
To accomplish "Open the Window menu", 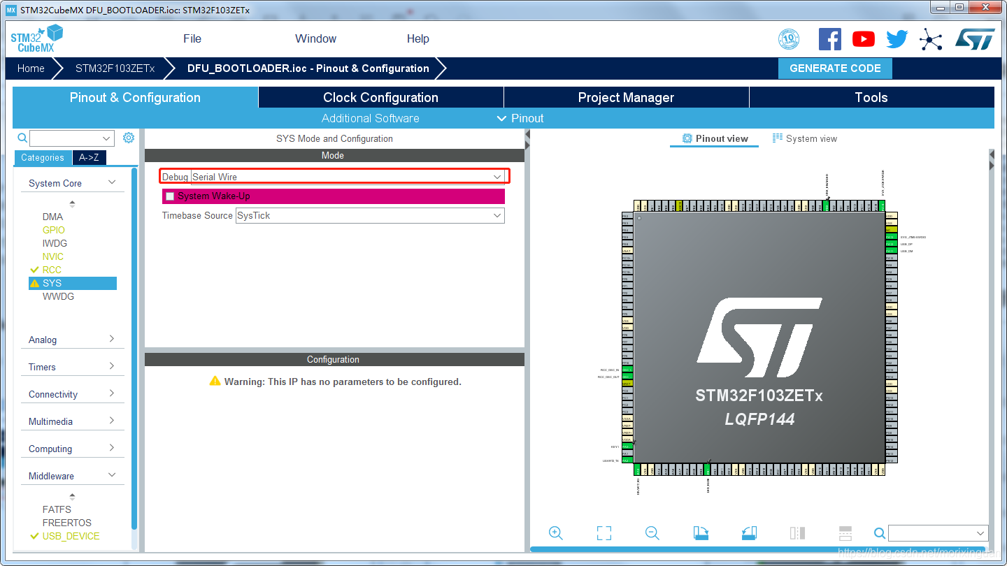I will [315, 39].
